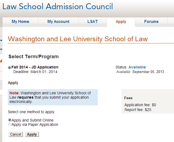Go to the Forums tab
Viewport: 174px width, 142px height.
151,22
